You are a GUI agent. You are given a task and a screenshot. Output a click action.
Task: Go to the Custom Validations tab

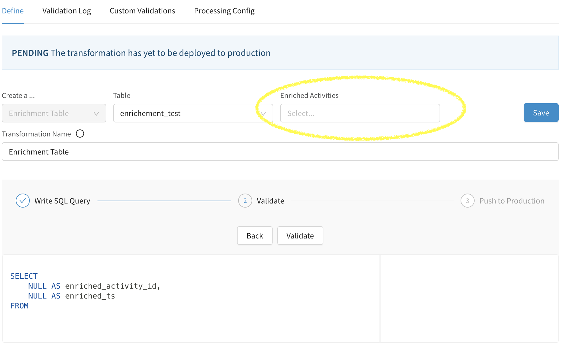pos(142,11)
